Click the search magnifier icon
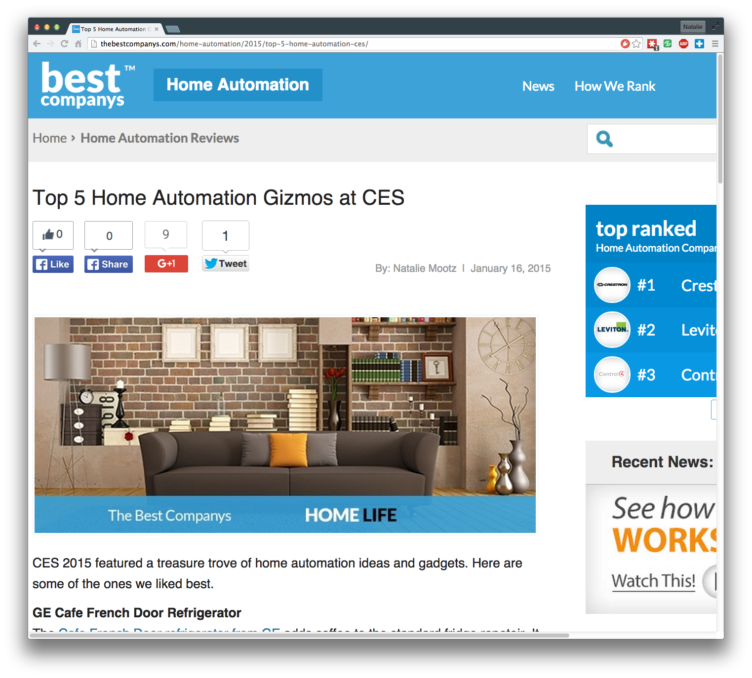The height and width of the screenshot is (678, 752). 604,139
